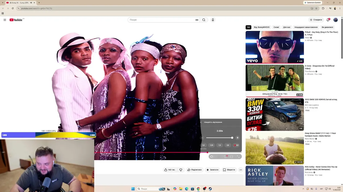Viewport: 343px width, 192px height.
Task: Go to the YouTube home logo
Action: (x=16, y=20)
